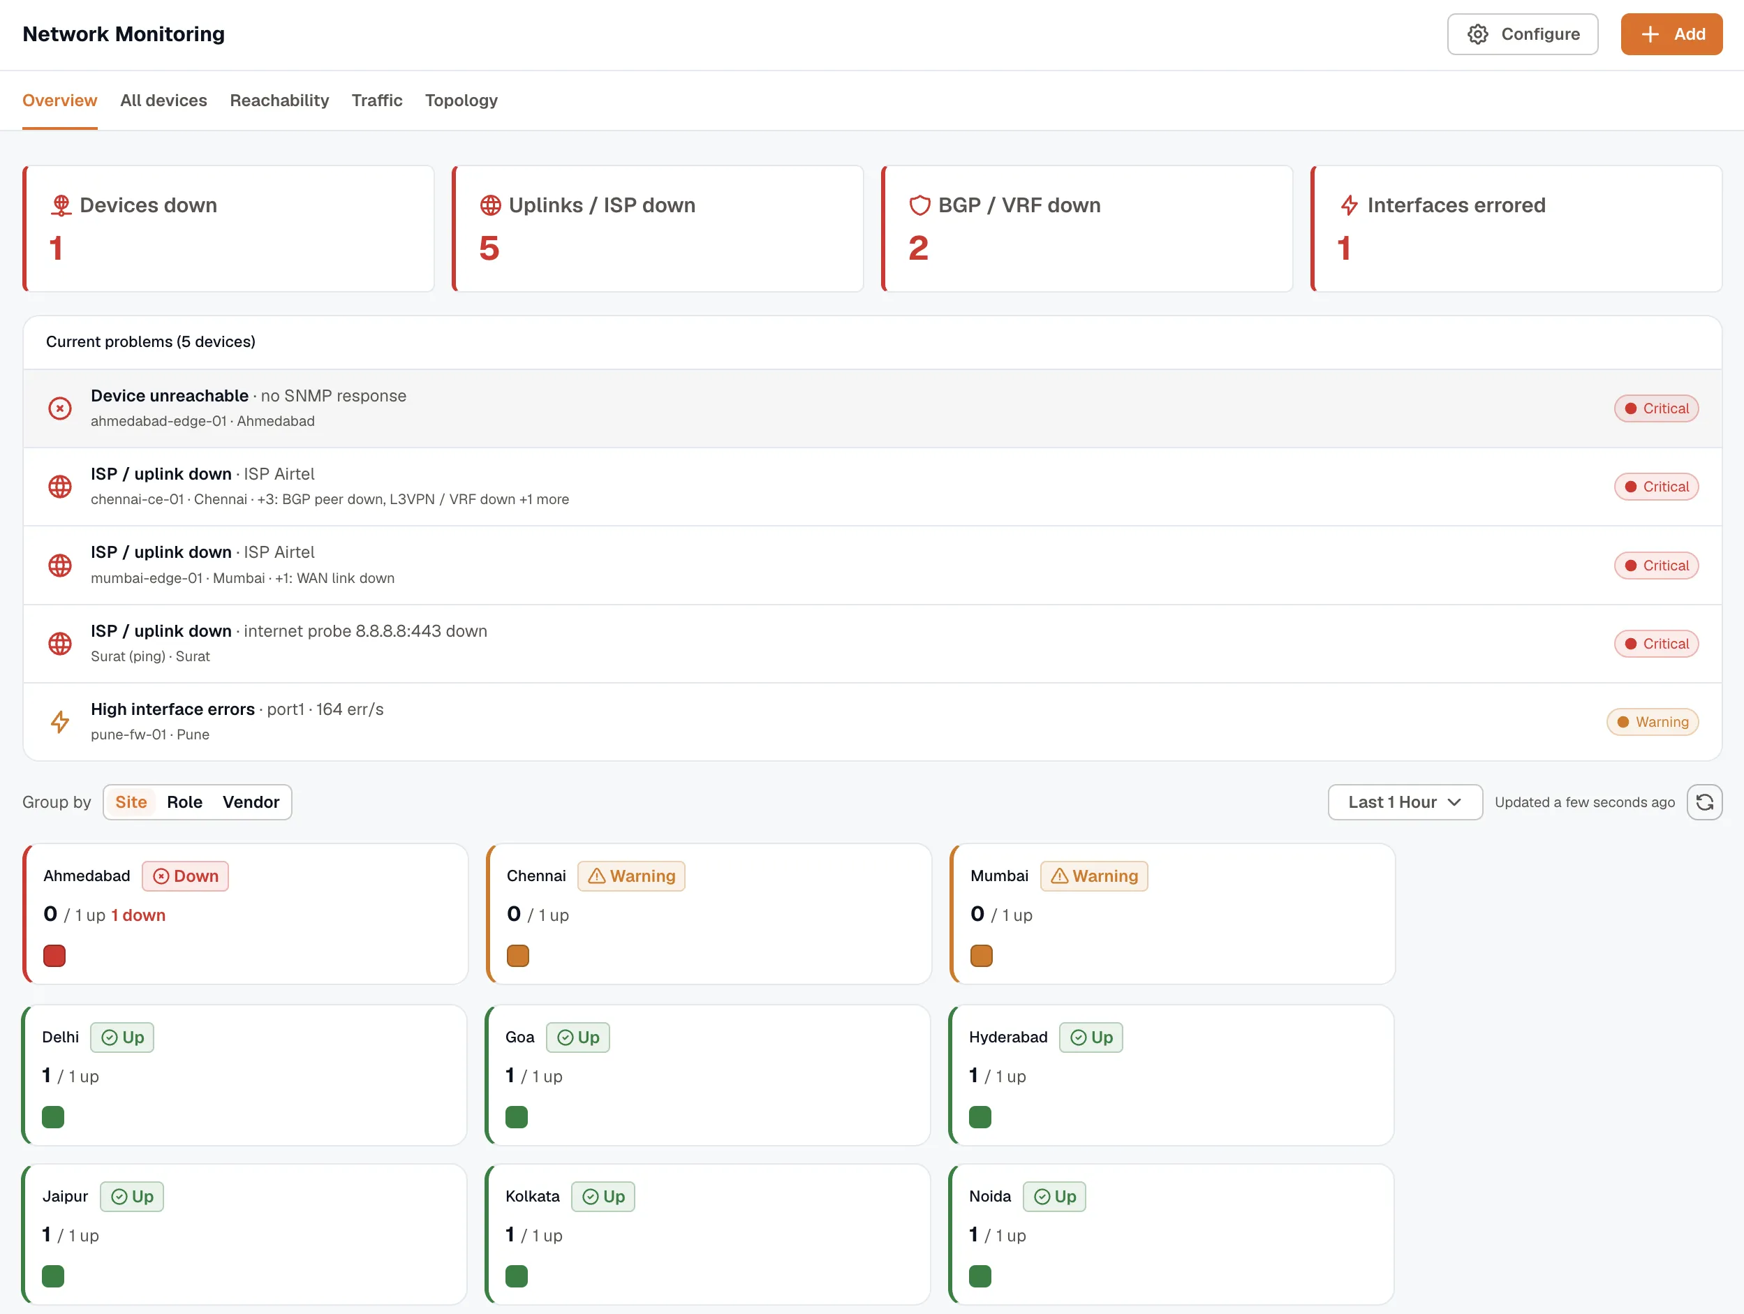This screenshot has width=1744, height=1314.
Task: Group devices by Vendor
Action: click(x=251, y=802)
